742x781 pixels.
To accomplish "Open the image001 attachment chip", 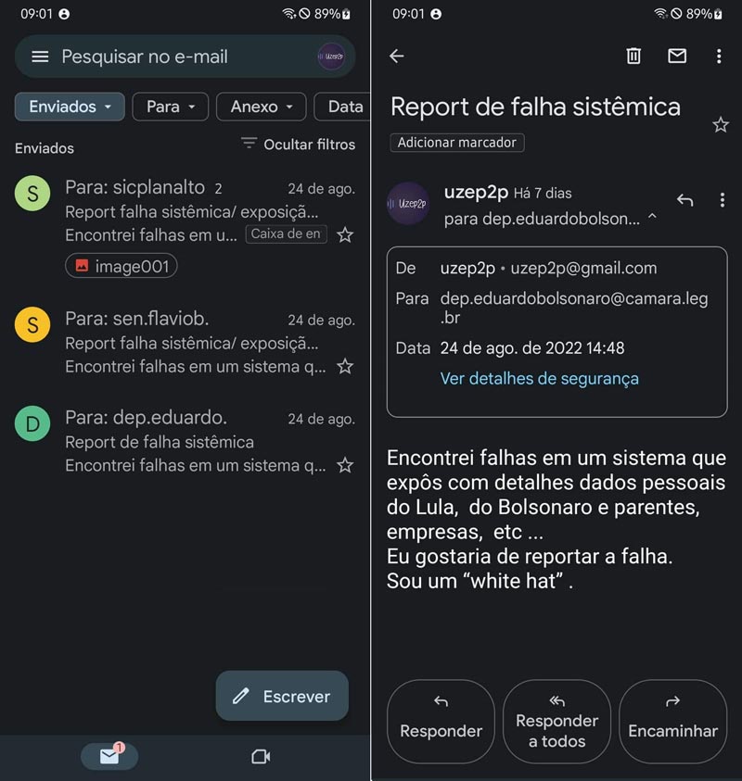I will point(122,266).
